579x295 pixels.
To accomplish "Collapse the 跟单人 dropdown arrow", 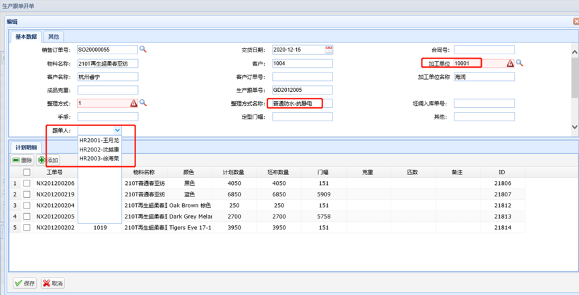I will (117, 130).
